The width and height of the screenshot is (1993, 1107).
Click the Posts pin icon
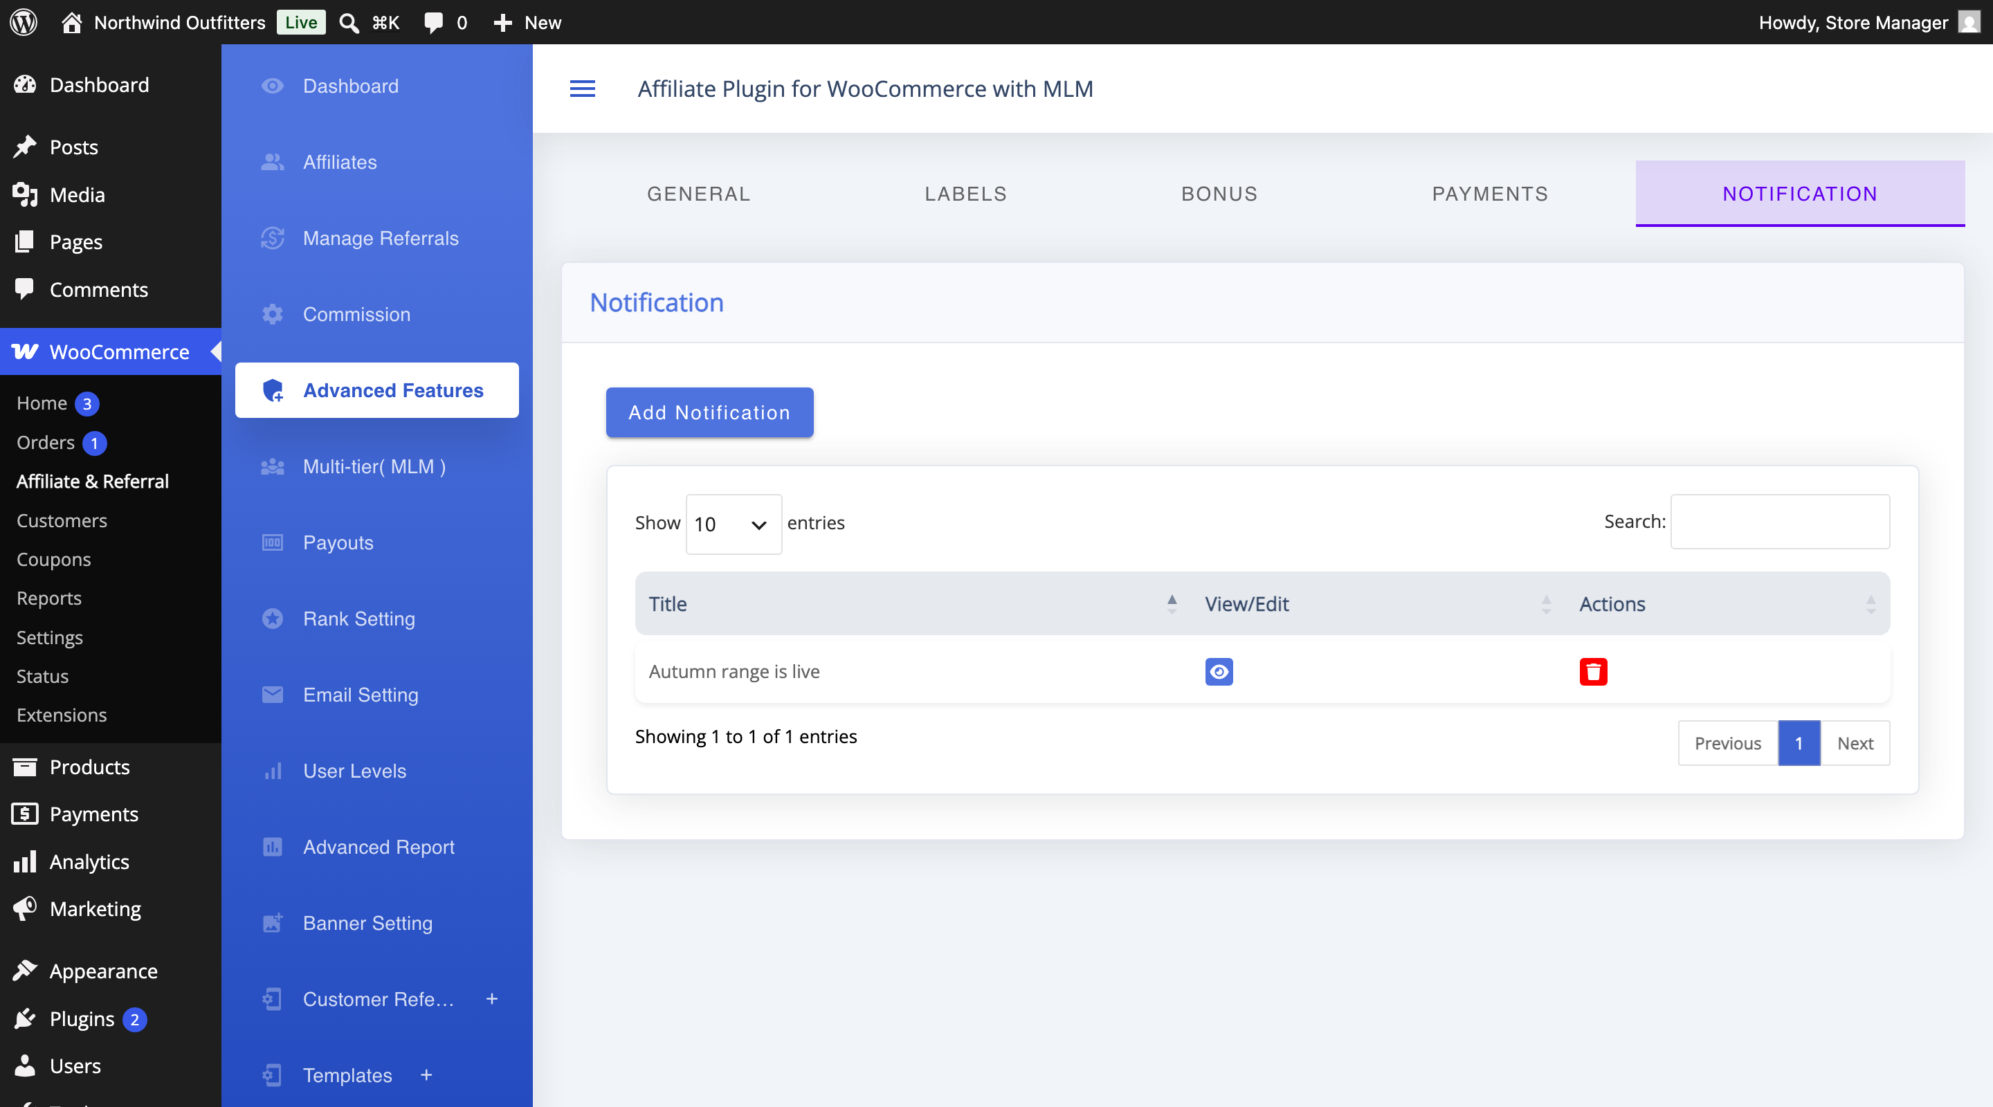pyautogui.click(x=25, y=147)
